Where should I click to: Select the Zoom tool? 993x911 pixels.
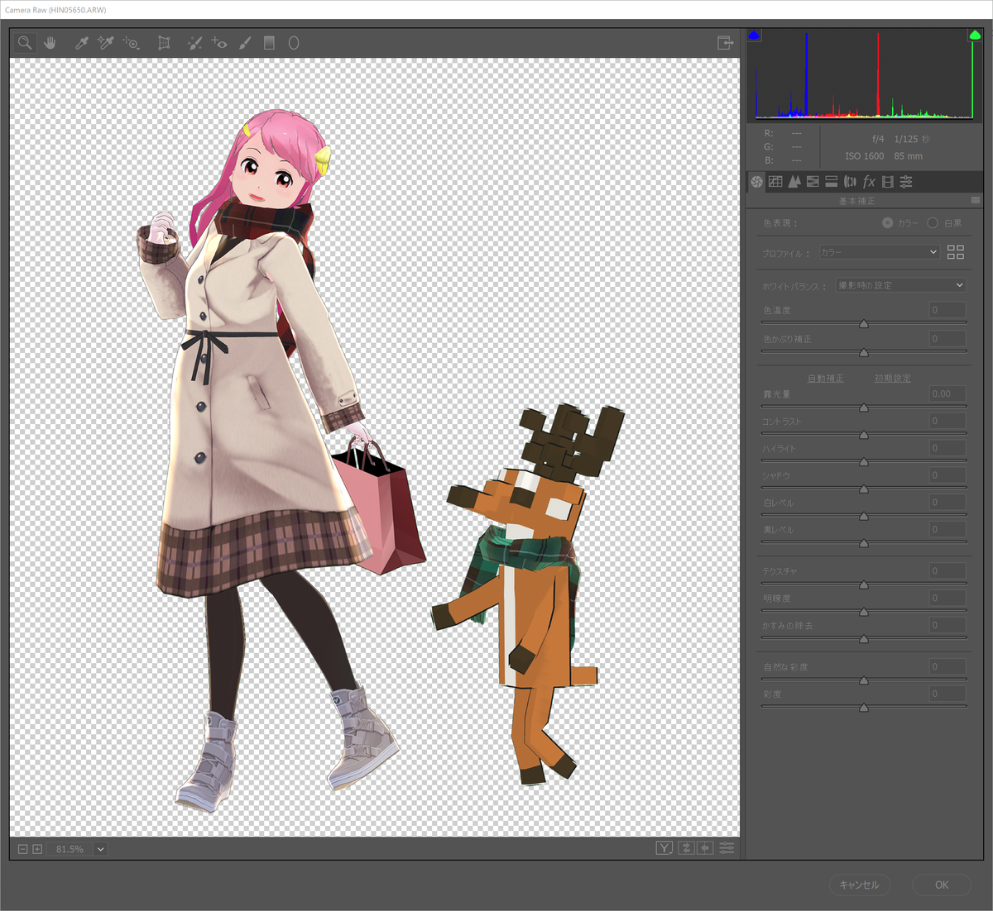[x=25, y=43]
